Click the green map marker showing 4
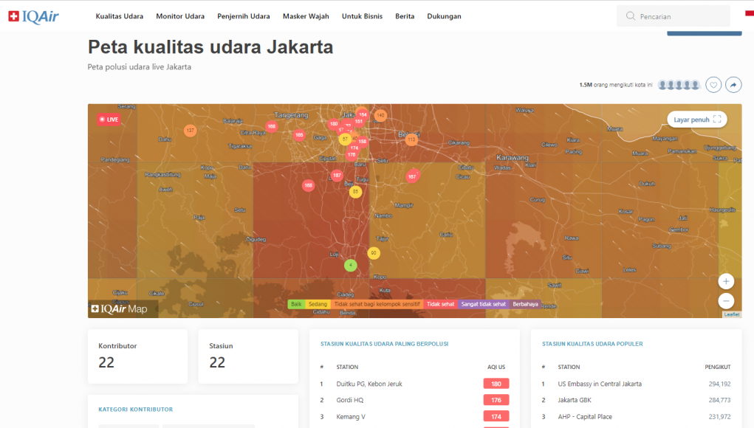 tap(351, 266)
